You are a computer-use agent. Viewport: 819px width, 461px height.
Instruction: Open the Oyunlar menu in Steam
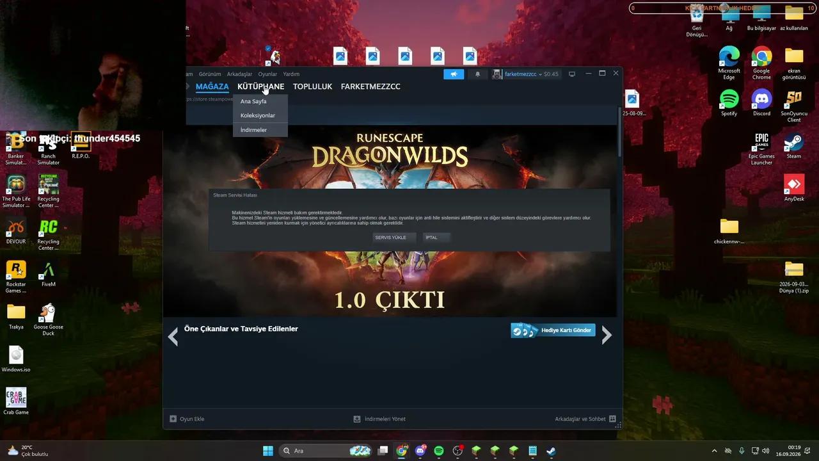click(x=267, y=74)
